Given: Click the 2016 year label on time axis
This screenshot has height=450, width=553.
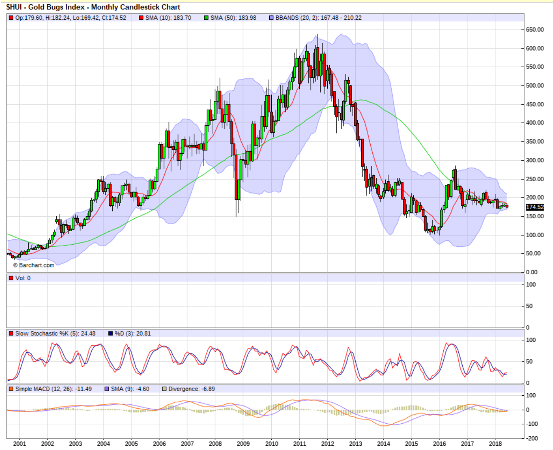Looking at the screenshot, I should click(439, 444).
